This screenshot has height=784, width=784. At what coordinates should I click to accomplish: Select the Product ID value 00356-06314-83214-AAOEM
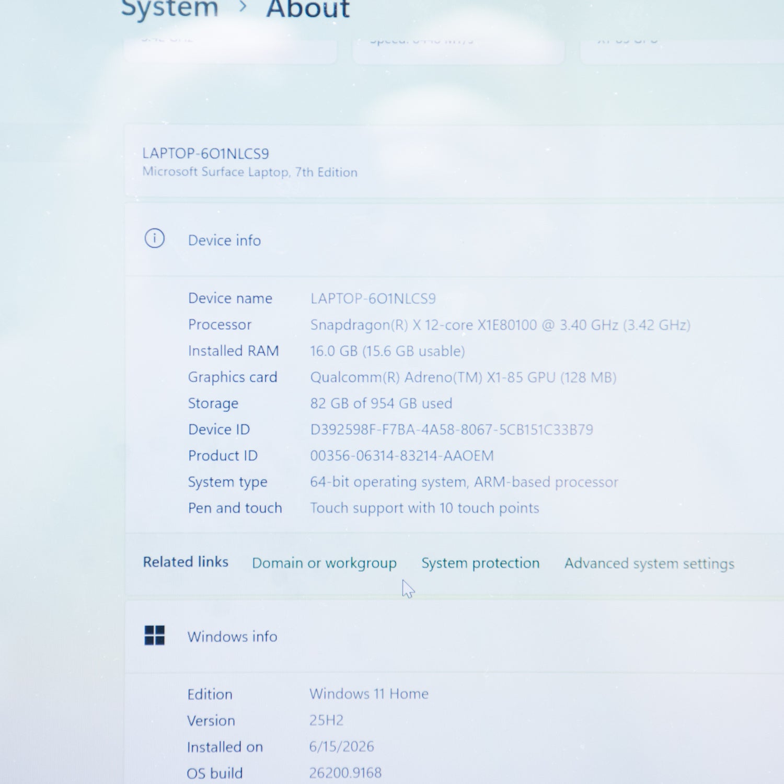tap(402, 456)
